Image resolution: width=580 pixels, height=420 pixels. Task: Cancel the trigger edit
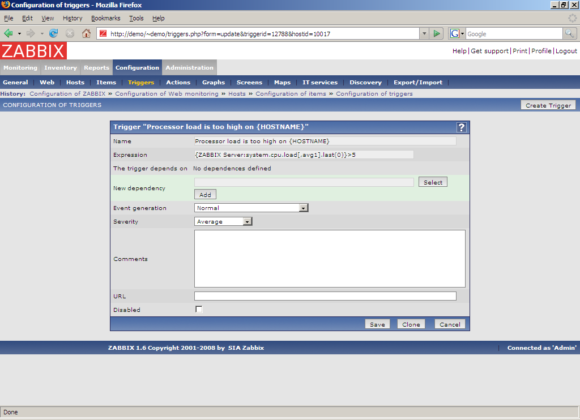point(450,324)
